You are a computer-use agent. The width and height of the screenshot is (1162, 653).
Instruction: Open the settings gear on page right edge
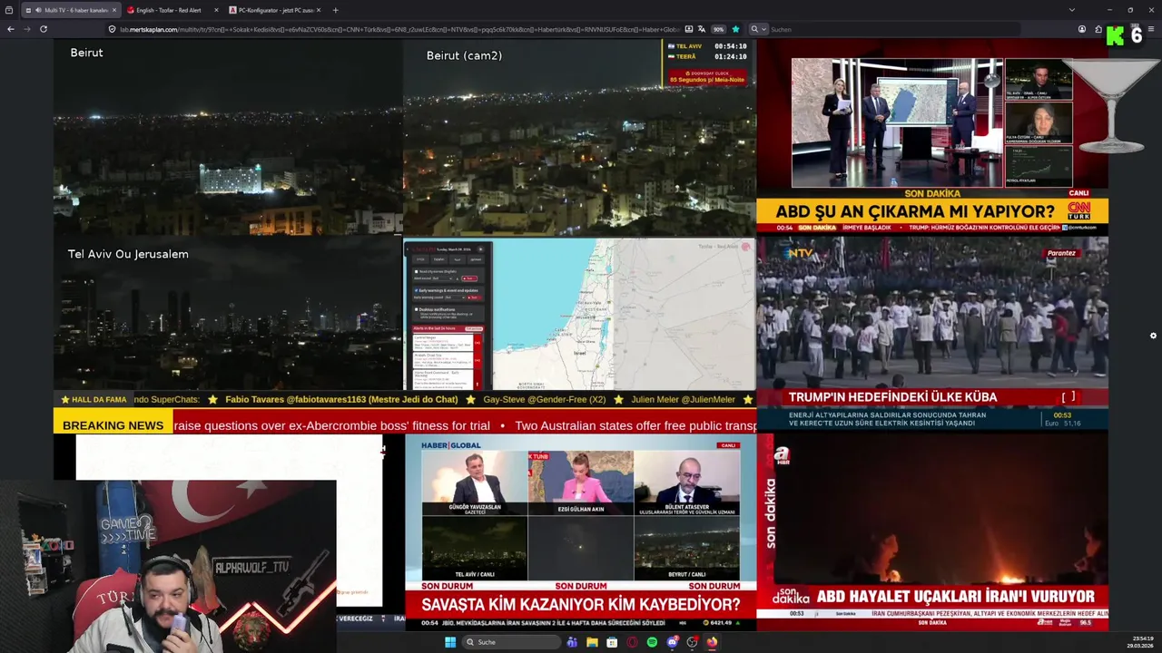(x=1153, y=336)
